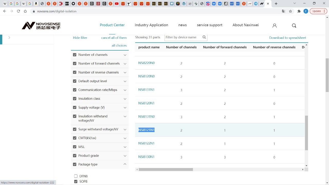Click the sidebar right chevron arrow
The width and height of the screenshot is (329, 185).
click(9, 38)
